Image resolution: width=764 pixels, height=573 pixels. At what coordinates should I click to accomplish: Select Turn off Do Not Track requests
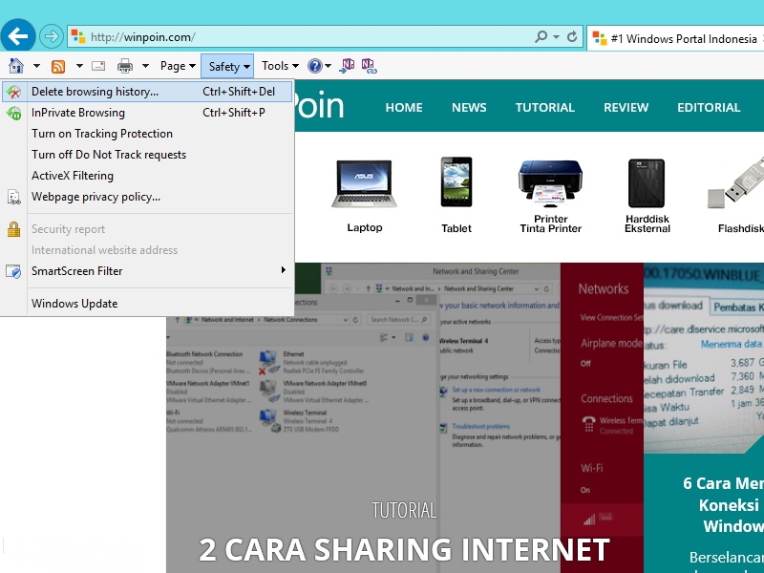[147, 155]
